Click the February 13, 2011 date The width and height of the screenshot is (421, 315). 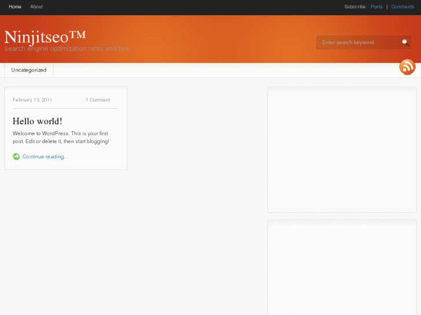(32, 100)
